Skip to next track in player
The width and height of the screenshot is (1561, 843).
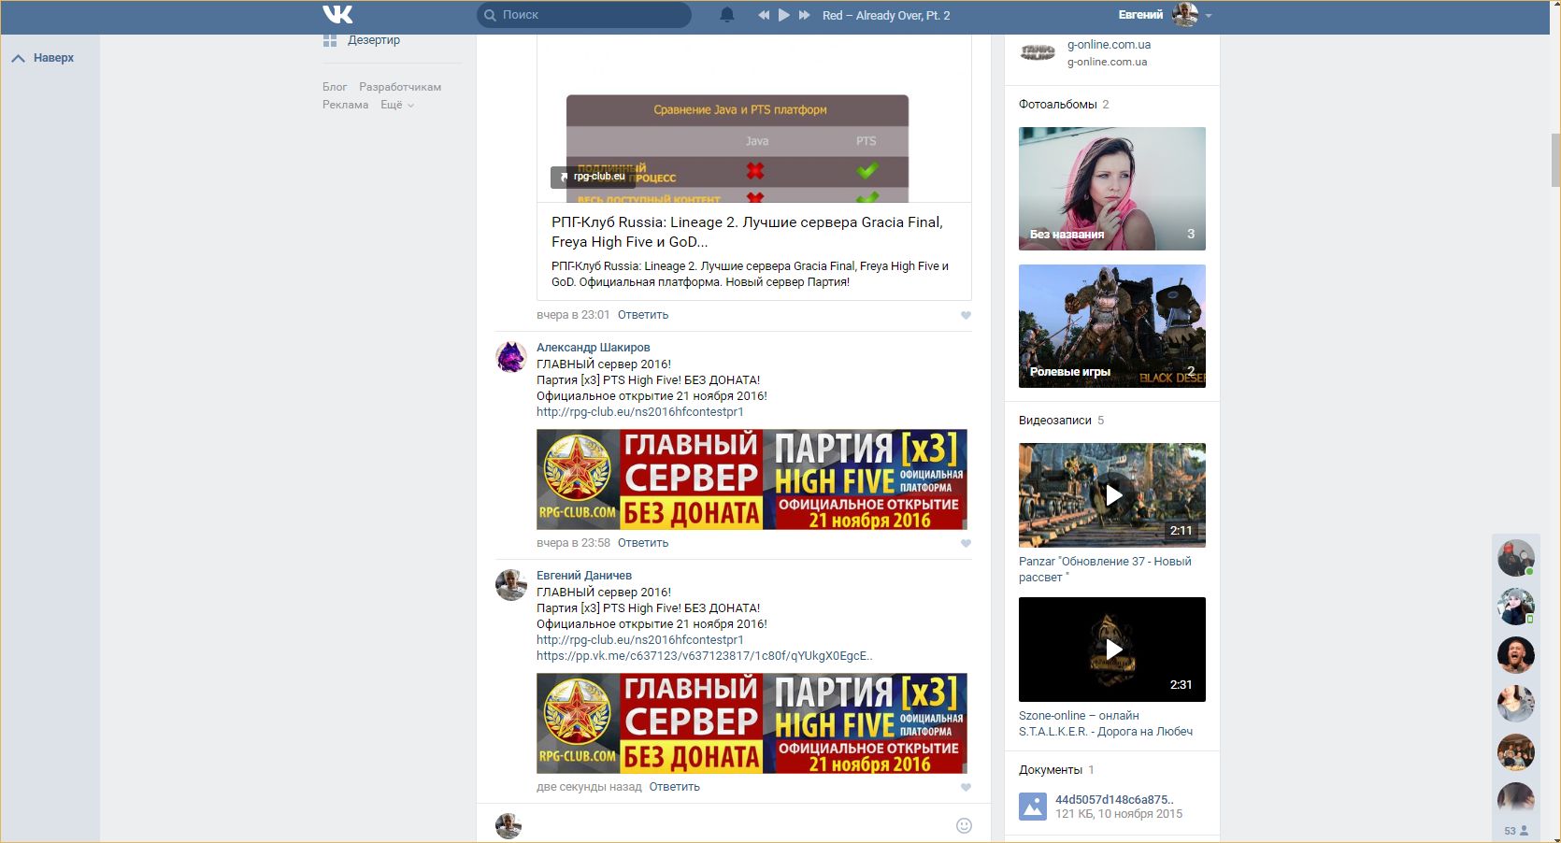[x=804, y=15]
